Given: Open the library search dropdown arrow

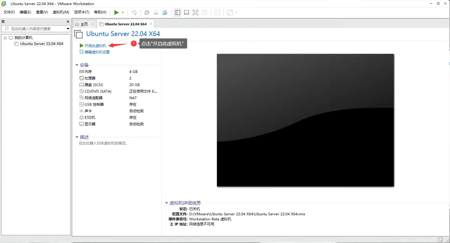Looking at the screenshot, I should pos(68,29).
